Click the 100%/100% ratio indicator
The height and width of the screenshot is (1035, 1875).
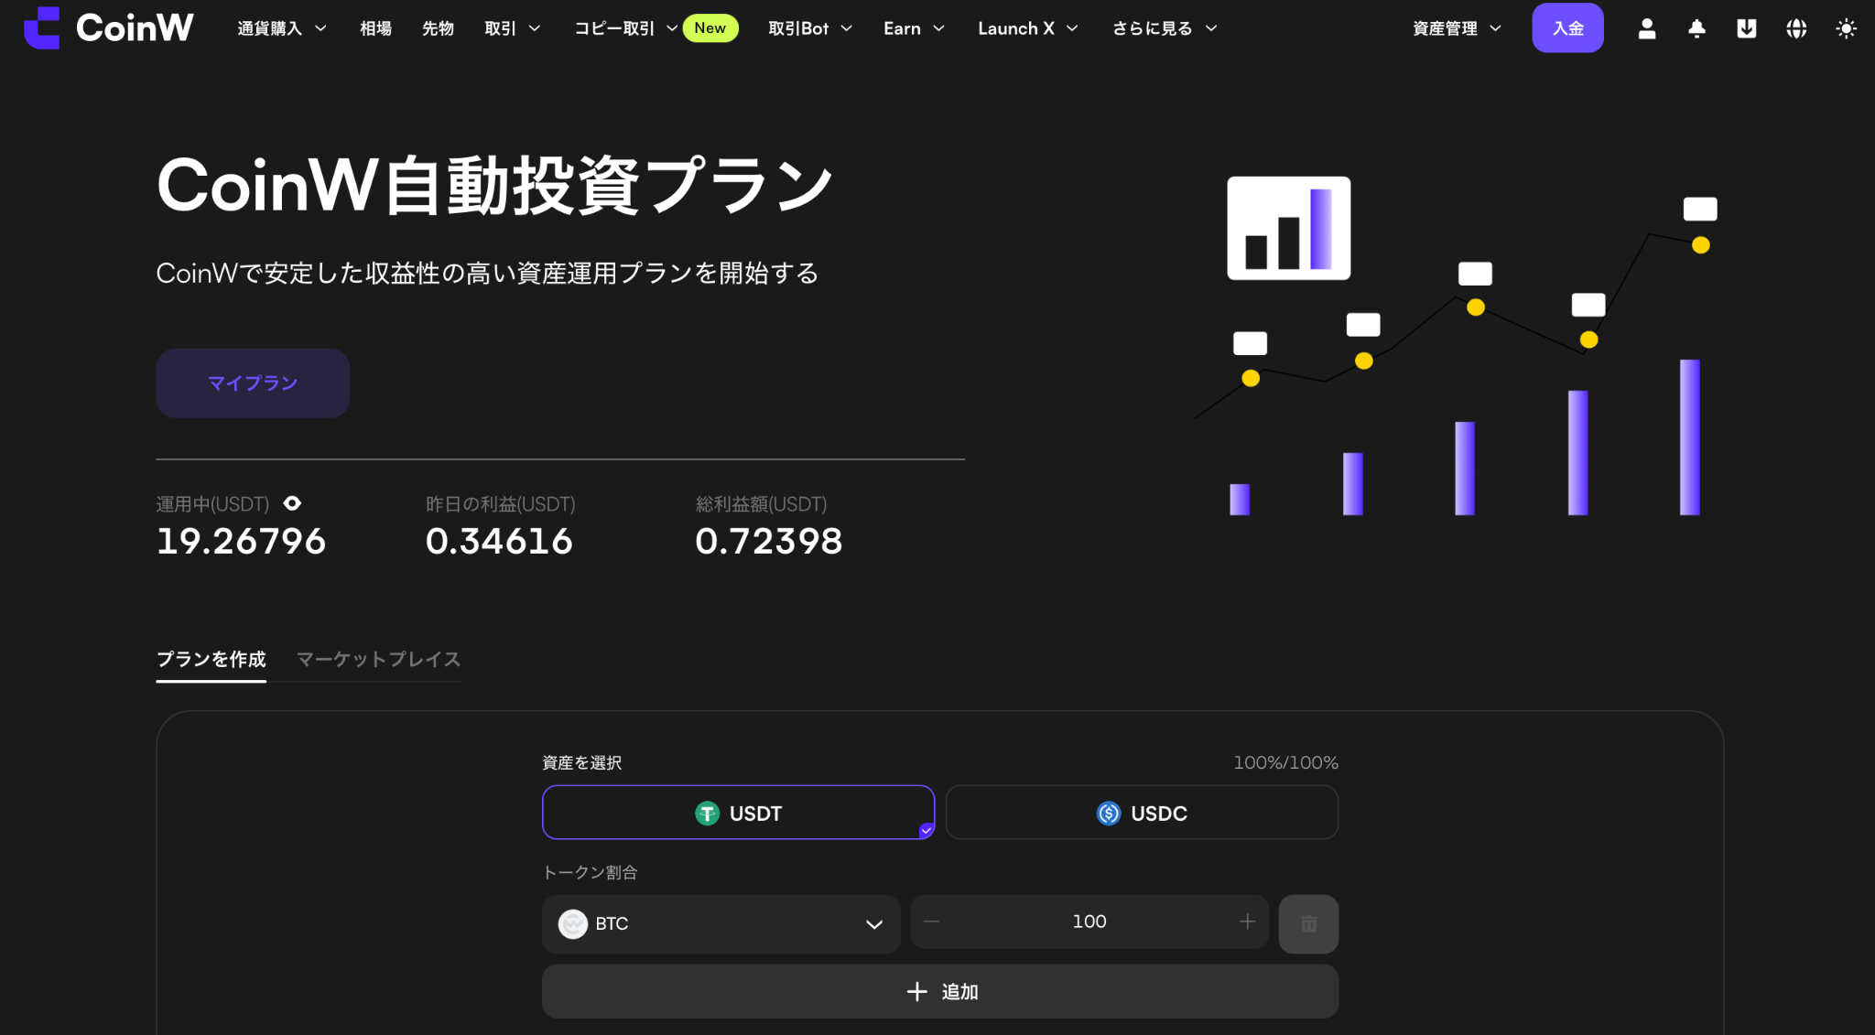pos(1285,762)
